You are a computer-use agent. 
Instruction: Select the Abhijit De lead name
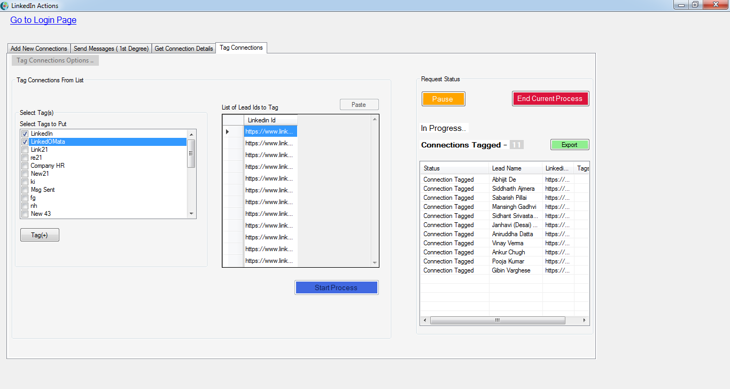pyautogui.click(x=504, y=180)
